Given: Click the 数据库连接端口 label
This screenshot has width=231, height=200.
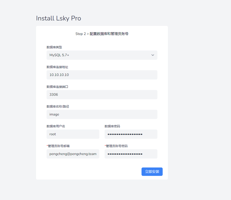Looking at the screenshot, I should coord(57,87).
